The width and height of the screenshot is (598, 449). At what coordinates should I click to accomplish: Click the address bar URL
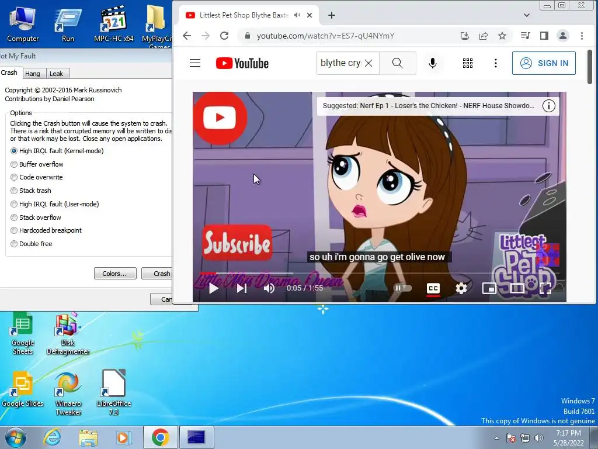click(325, 36)
